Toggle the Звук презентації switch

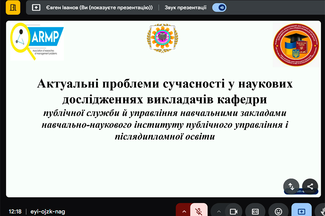219,8
